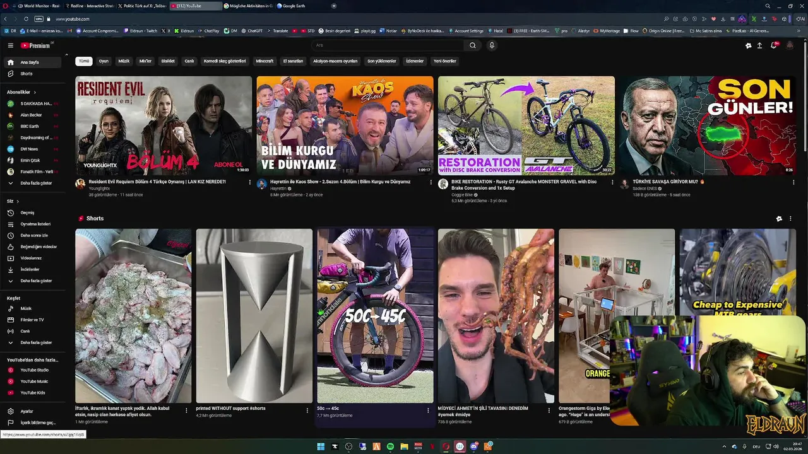Open YouTube Music link in sidebar
Image resolution: width=808 pixels, height=454 pixels.
[x=33, y=381]
